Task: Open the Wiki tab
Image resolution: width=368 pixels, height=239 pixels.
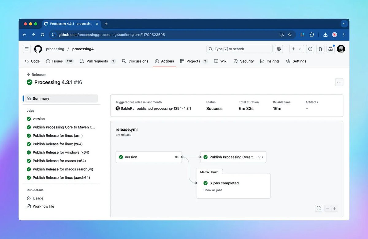Action: tap(221, 61)
